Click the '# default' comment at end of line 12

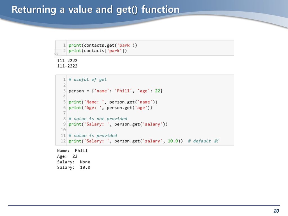203,141
